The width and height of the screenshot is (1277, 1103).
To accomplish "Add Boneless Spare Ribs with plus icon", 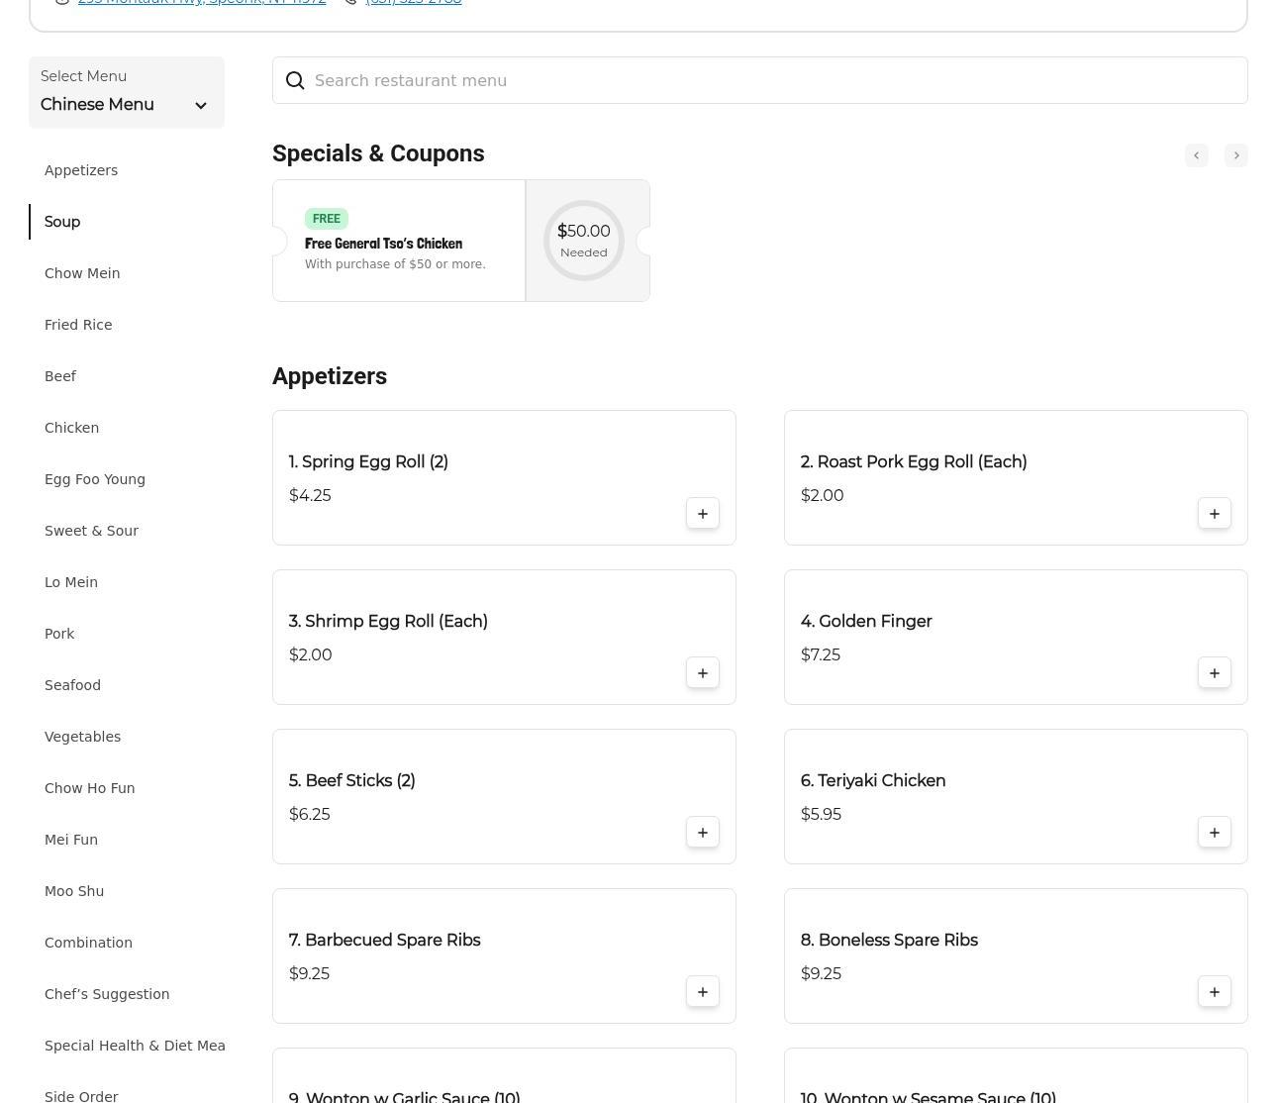I will (1214, 992).
